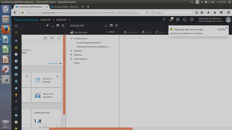Open the Monitor & Manage tile
Screen dimensions: 232x130
[x=47, y=80]
